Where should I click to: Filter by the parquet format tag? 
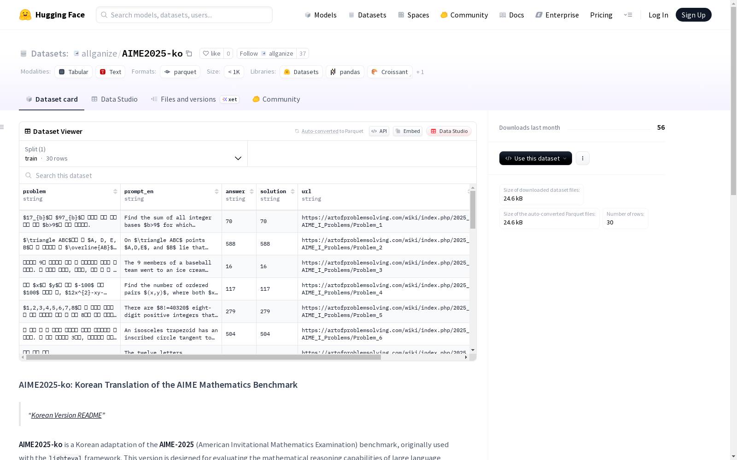point(180,72)
